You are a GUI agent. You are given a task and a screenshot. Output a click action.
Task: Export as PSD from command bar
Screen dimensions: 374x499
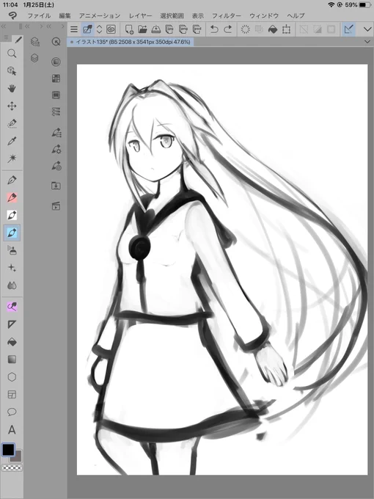pyautogui.click(x=197, y=29)
